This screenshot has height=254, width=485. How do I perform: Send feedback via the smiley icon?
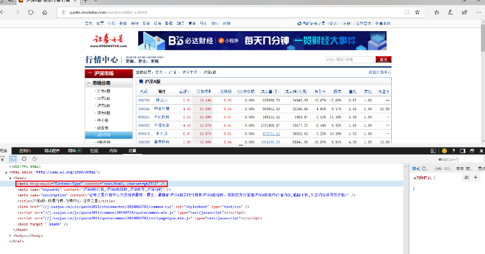[x=445, y=150]
